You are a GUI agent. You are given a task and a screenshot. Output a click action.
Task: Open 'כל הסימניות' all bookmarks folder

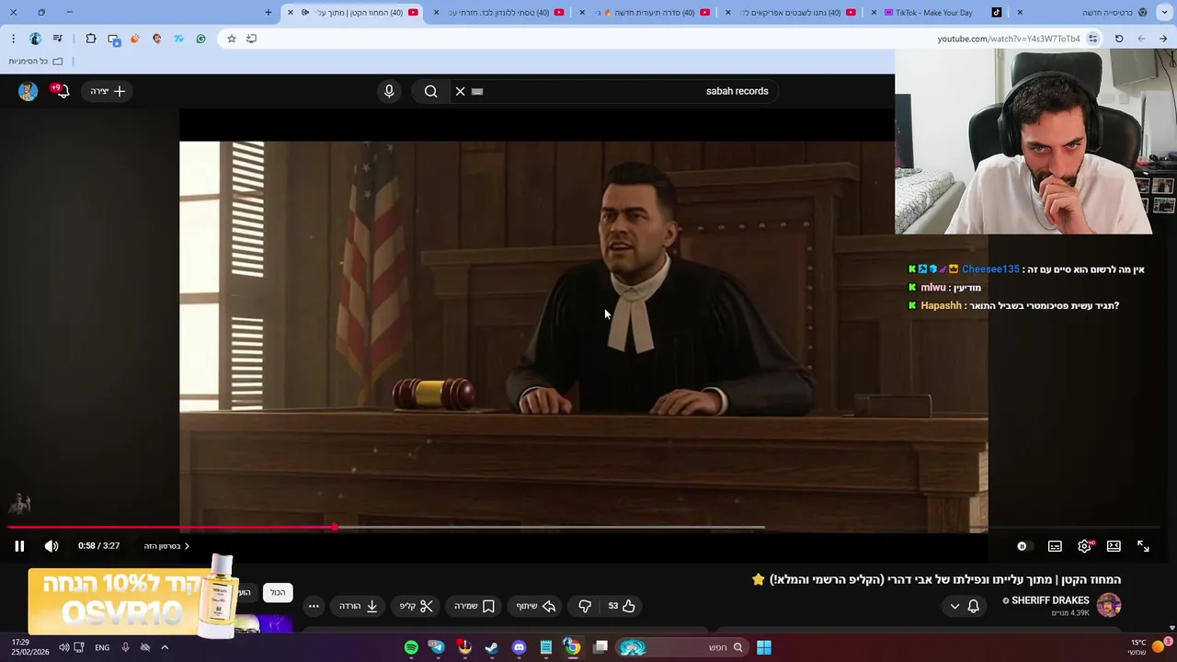click(x=36, y=61)
